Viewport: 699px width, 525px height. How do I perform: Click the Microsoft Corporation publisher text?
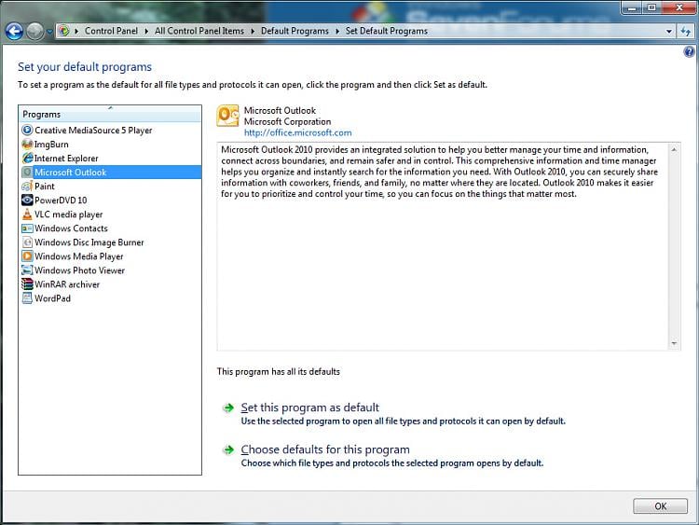click(288, 121)
